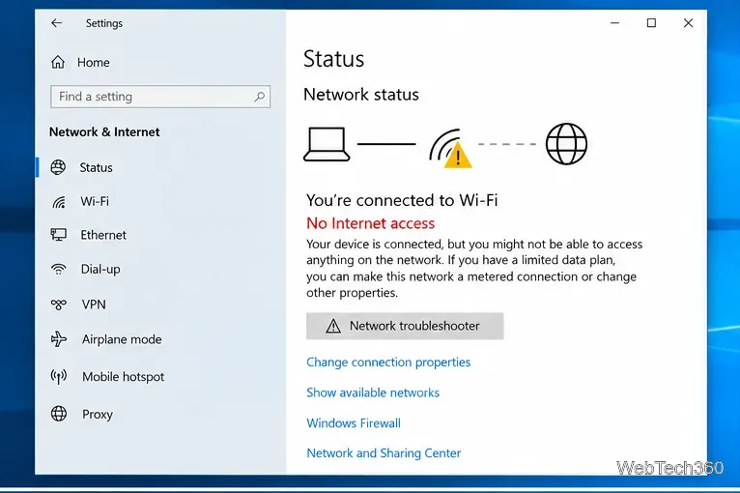Click the Dial-up icon in sidebar

pyautogui.click(x=59, y=269)
